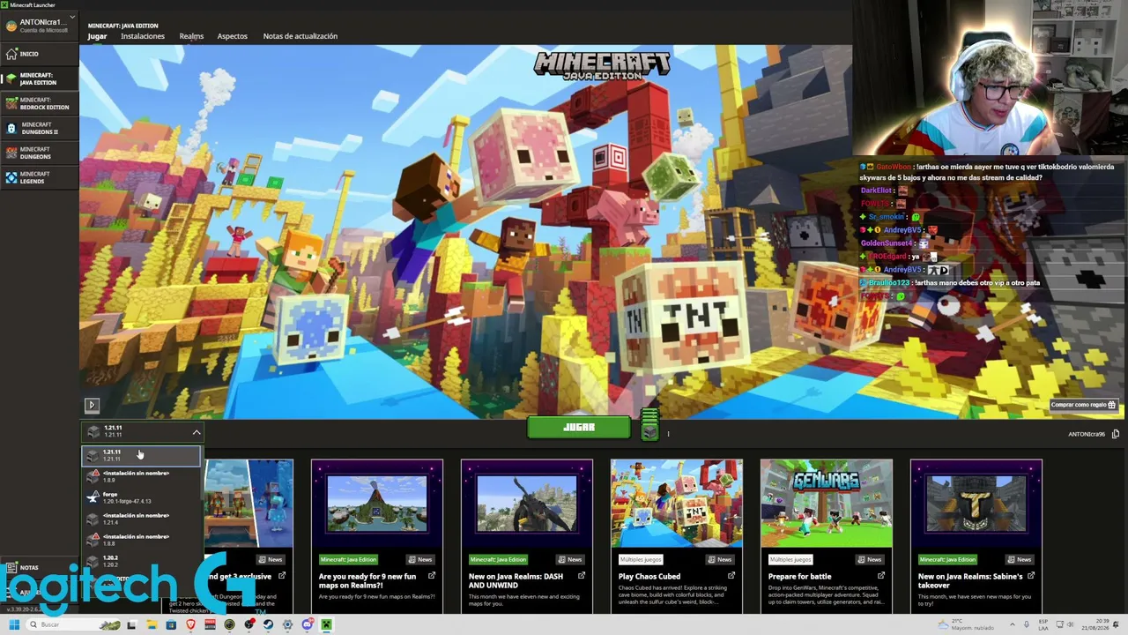Choose unnamed installation version 1.8.9
This screenshot has height=635, width=1128.
(x=141, y=476)
